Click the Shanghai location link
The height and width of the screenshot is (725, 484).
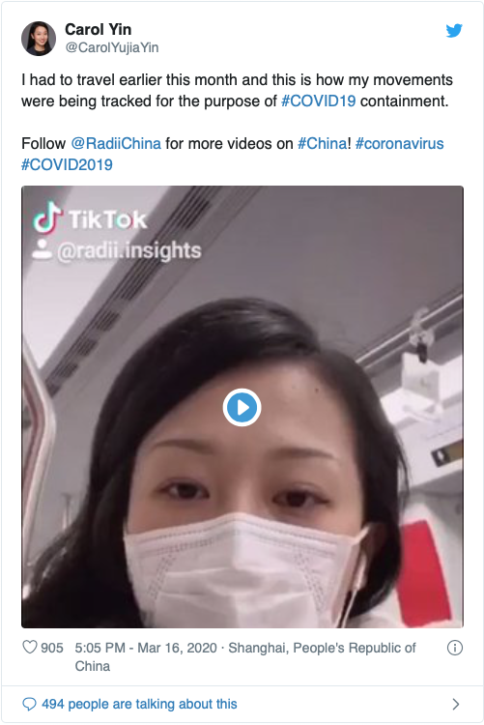coord(245,656)
